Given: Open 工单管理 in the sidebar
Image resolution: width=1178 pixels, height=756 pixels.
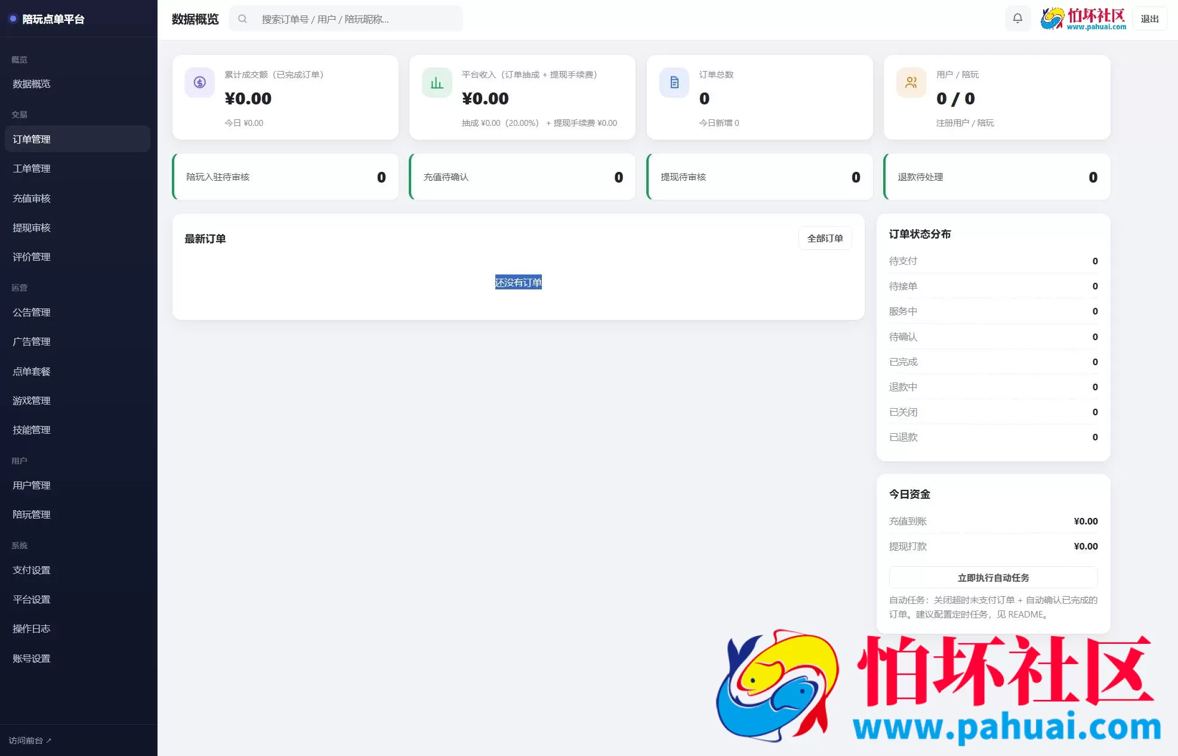Looking at the screenshot, I should pyautogui.click(x=78, y=169).
